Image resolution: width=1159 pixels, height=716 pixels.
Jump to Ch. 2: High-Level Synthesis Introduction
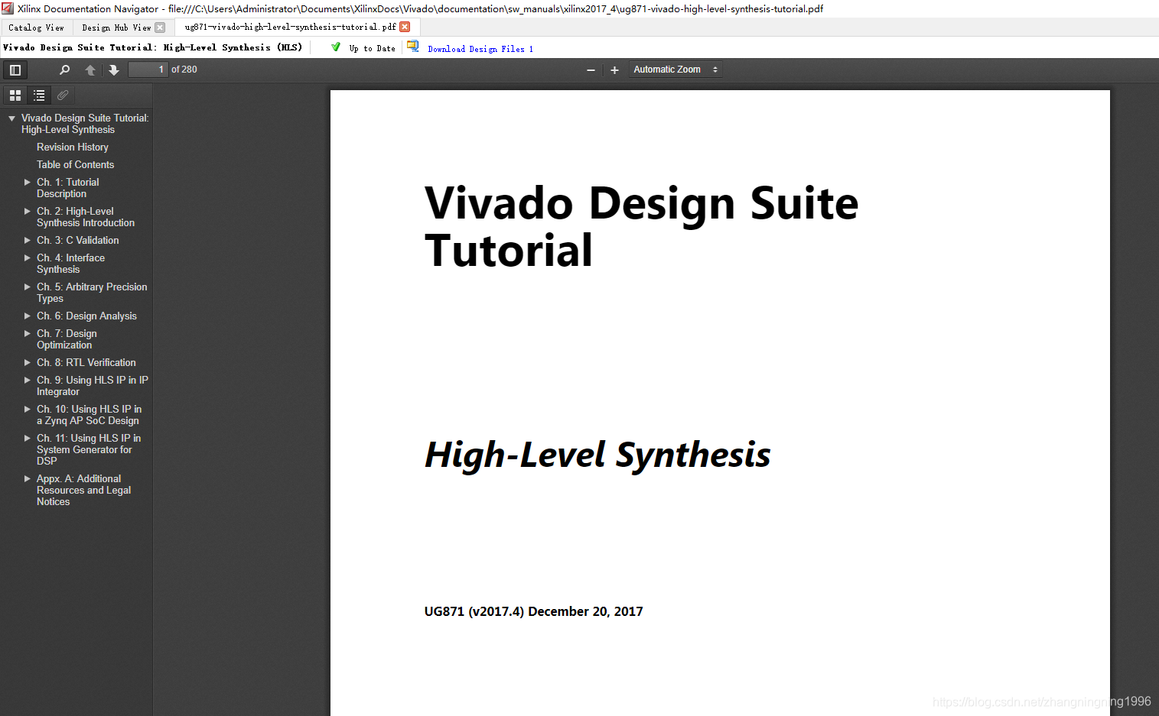click(86, 217)
